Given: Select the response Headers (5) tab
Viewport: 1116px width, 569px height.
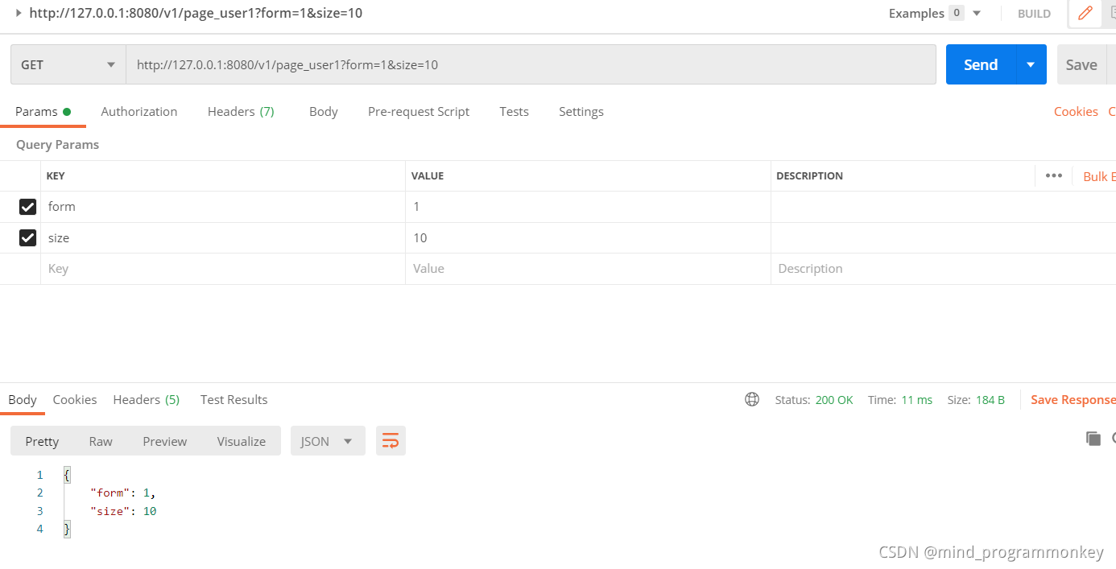Looking at the screenshot, I should coord(147,399).
